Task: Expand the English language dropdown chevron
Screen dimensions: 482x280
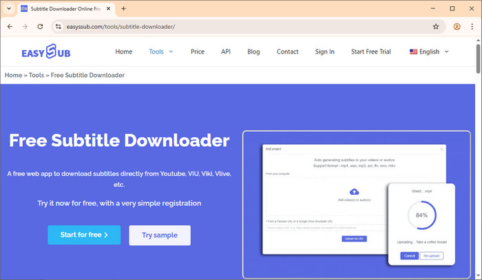Action: pyautogui.click(x=447, y=51)
